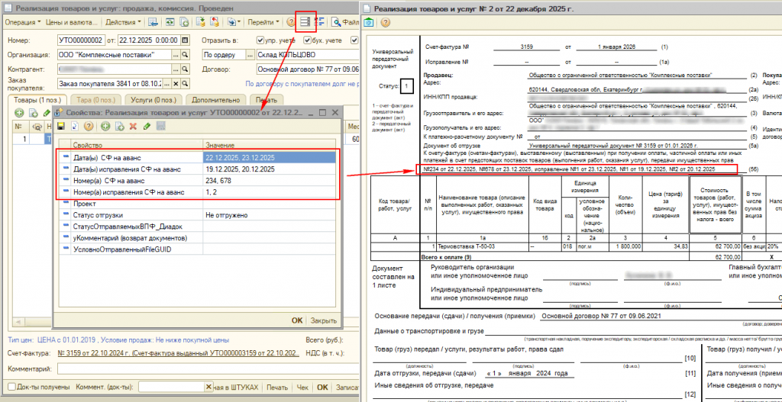Image resolution: width=782 pixels, height=402 pixels.
Task: Click the camera icon in print preview
Action: pyautogui.click(x=368, y=23)
